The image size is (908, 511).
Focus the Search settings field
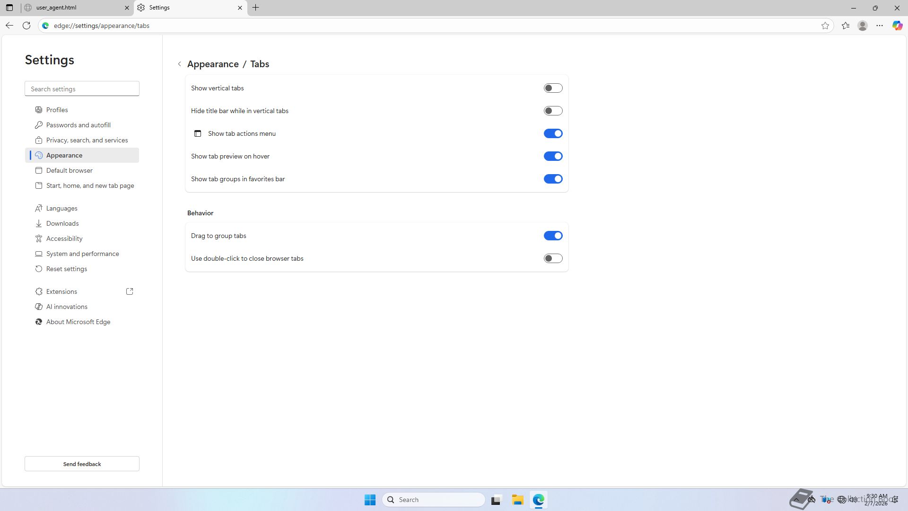82,89
